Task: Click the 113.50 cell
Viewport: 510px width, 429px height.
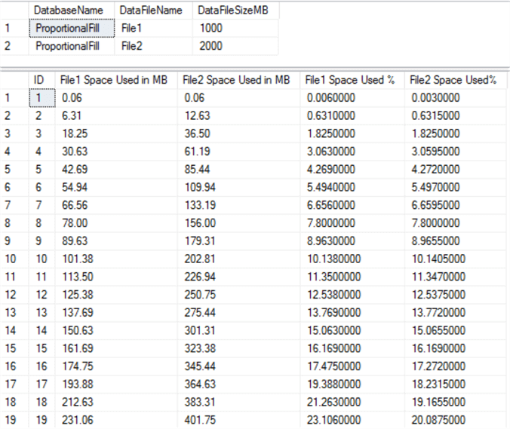Action: [x=116, y=277]
